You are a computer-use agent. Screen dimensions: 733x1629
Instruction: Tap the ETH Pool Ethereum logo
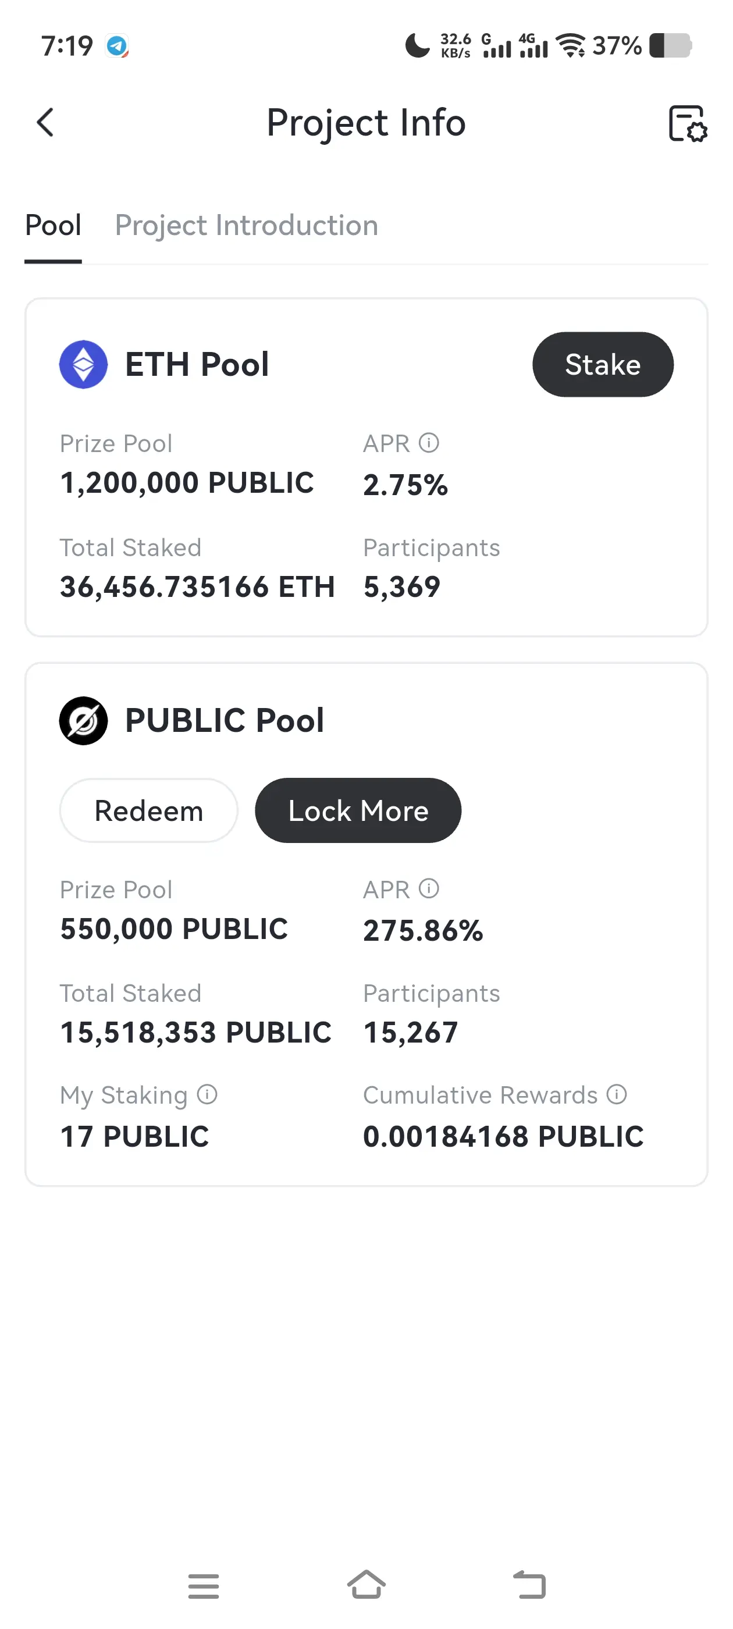click(x=84, y=364)
